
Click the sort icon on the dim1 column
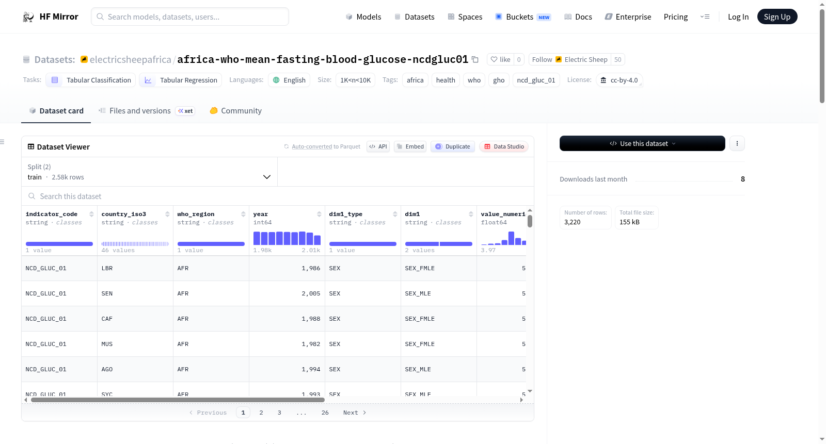(471, 214)
